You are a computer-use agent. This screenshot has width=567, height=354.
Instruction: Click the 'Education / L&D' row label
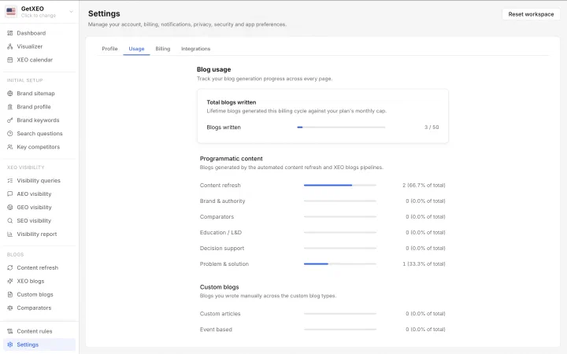[220, 232]
